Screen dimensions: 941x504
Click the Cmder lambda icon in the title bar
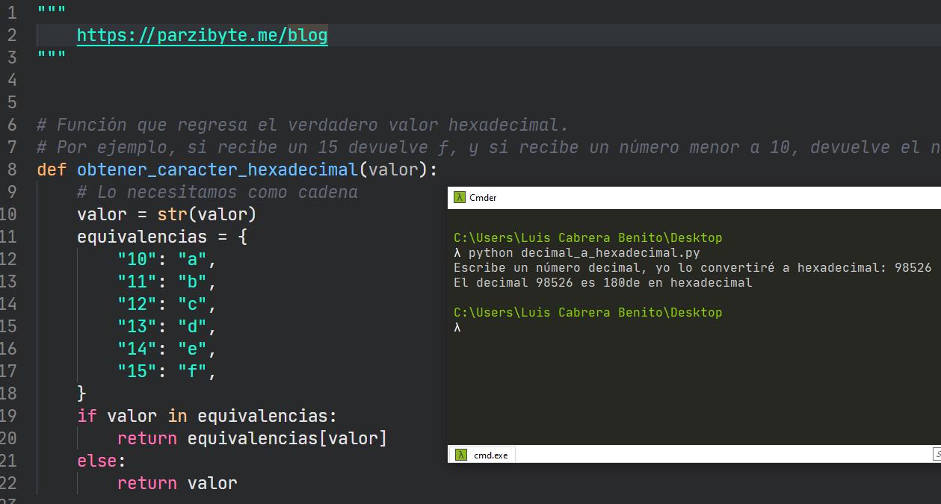tap(460, 198)
